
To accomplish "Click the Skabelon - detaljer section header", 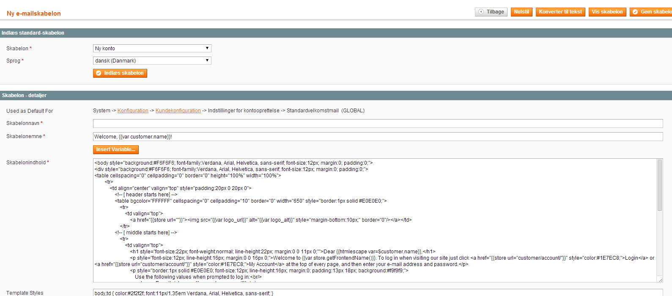I will coord(24,95).
